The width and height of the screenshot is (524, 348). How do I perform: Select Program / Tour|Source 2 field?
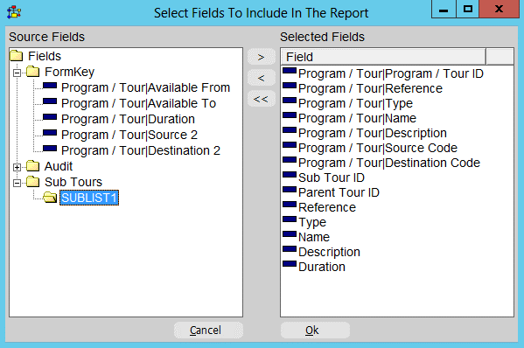[129, 135]
